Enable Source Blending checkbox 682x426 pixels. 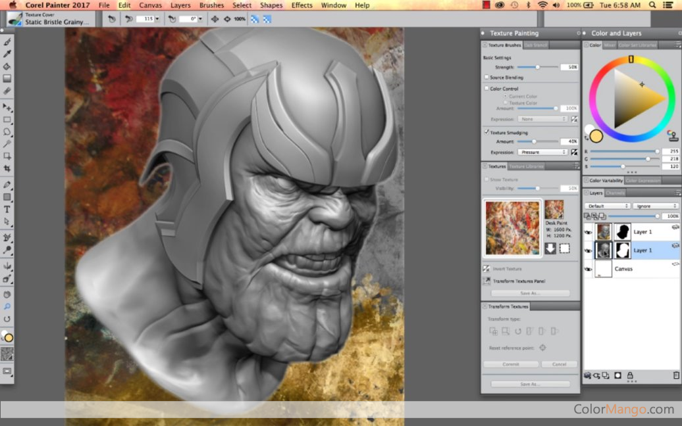486,78
